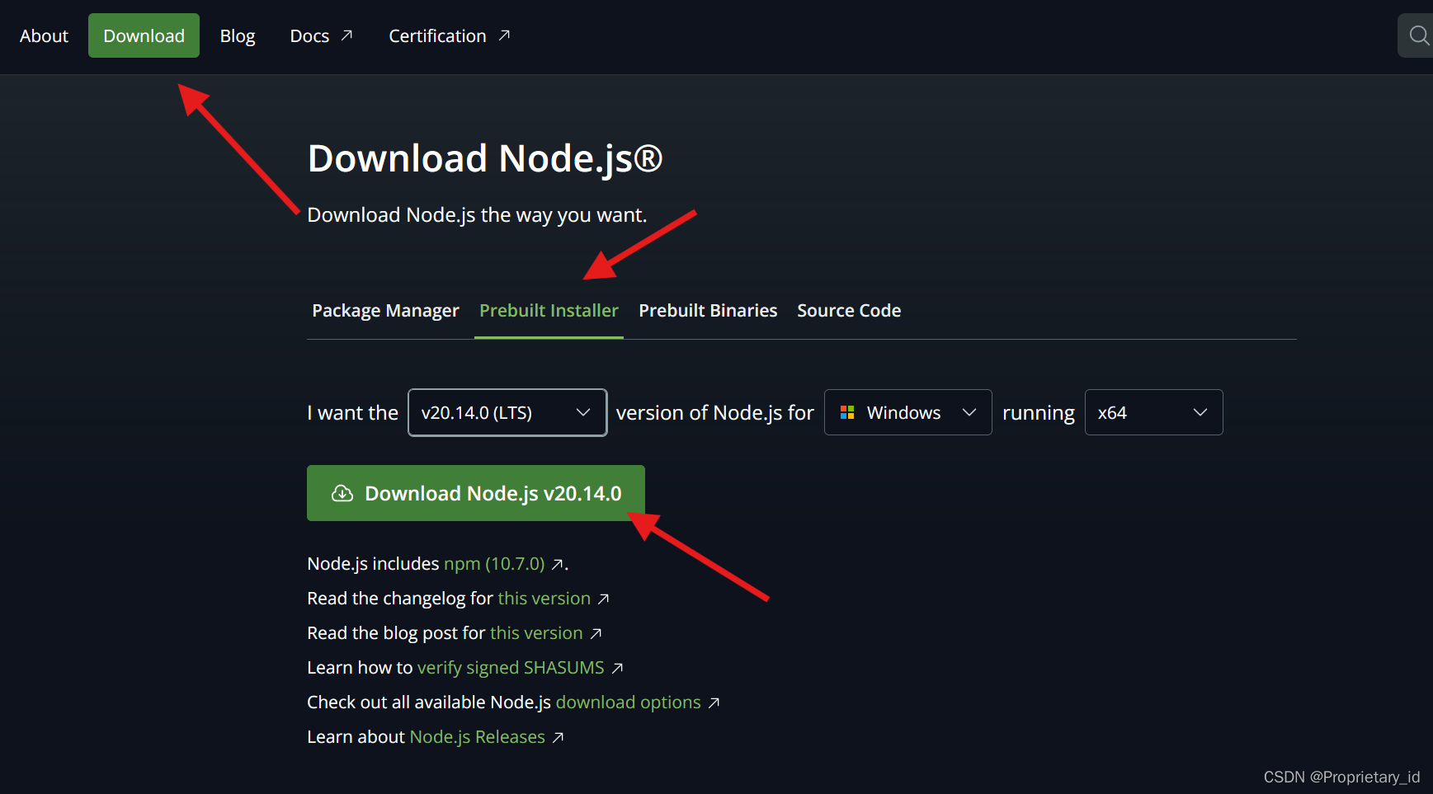This screenshot has height=794, width=1433.
Task: Expand the v20.14.0 (LTS) version dropdown
Action: [x=507, y=412]
